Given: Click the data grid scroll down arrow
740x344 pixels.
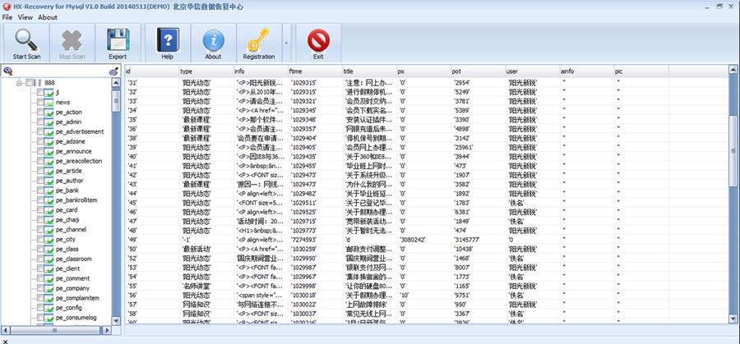Looking at the screenshot, I should (x=733, y=319).
